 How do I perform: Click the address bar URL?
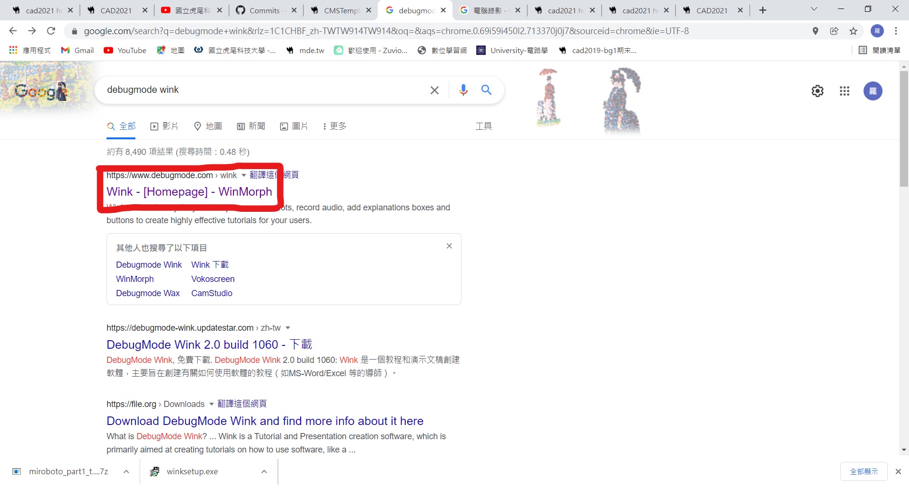(x=386, y=31)
